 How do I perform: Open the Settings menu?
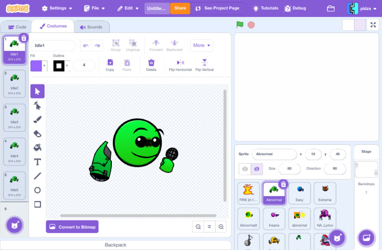click(x=57, y=8)
